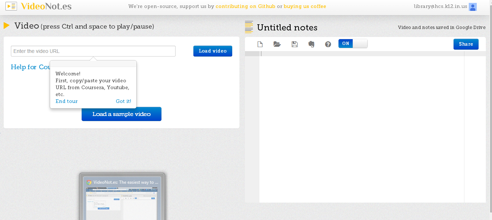This screenshot has height=220, width=492.
Task: Click the VideoNot.es logo icon
Action: (x=11, y=6)
